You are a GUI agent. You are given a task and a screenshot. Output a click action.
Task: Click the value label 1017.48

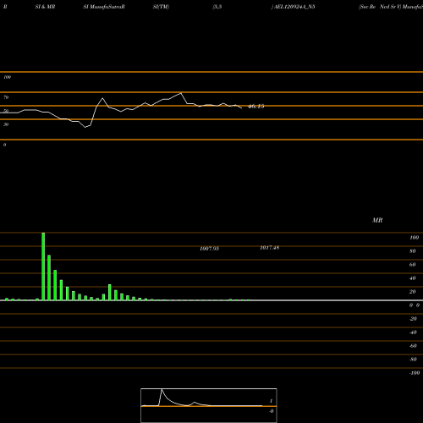coord(270,248)
